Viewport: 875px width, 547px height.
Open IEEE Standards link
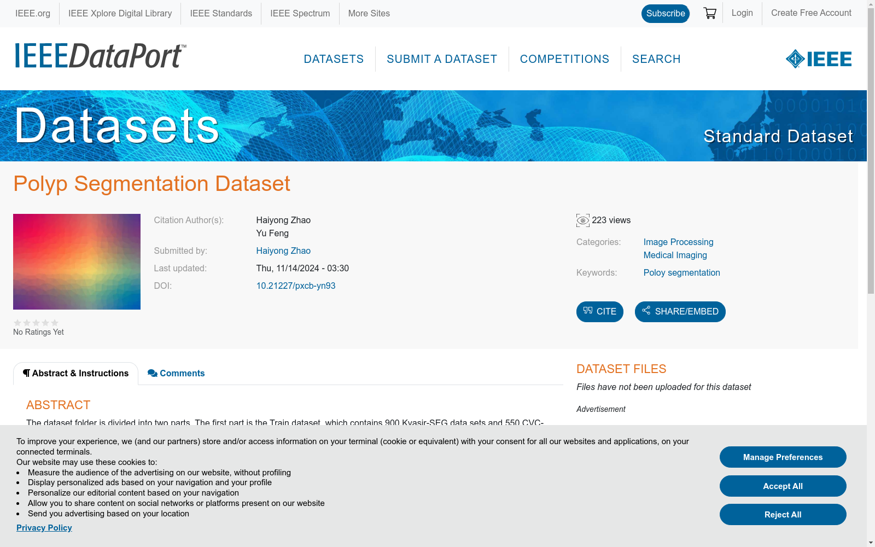click(x=221, y=14)
